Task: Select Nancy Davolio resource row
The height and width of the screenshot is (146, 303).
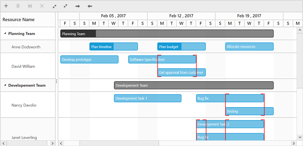Action: click(x=28, y=105)
